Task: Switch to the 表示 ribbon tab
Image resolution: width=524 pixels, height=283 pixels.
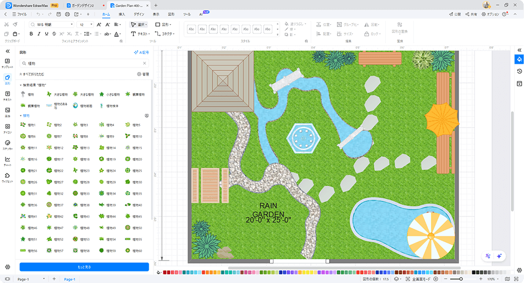Action: 156,14
